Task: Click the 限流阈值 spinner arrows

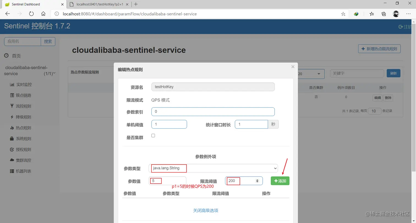Action: point(257,181)
